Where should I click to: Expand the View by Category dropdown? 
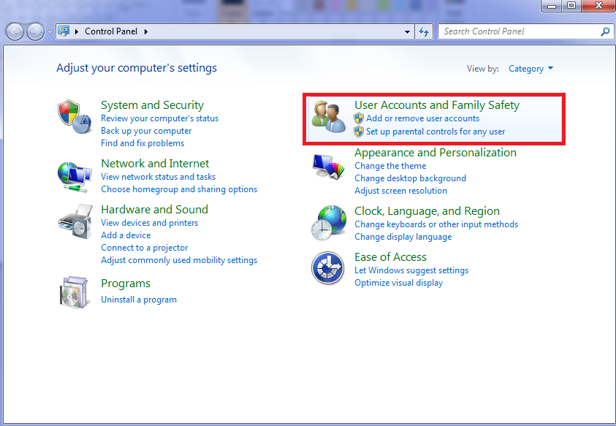point(531,69)
